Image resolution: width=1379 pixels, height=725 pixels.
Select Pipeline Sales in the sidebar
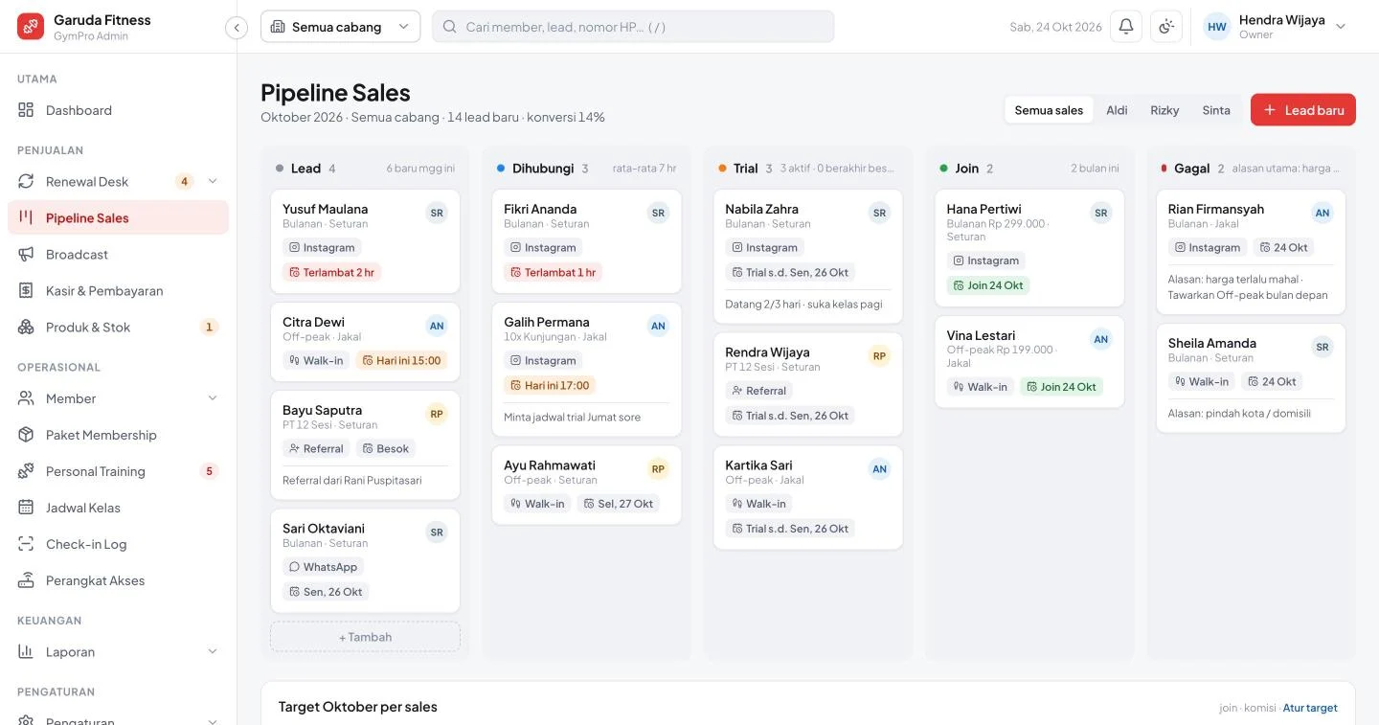(x=118, y=218)
